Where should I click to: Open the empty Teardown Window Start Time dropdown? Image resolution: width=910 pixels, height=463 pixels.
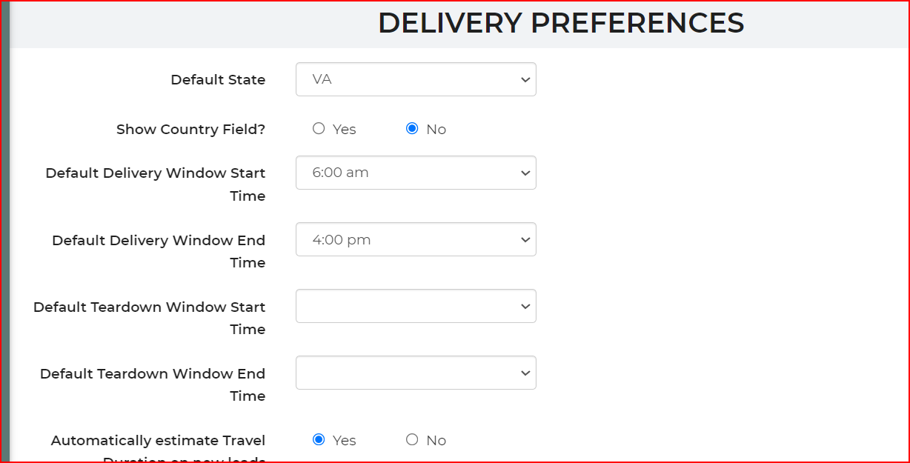click(x=415, y=306)
